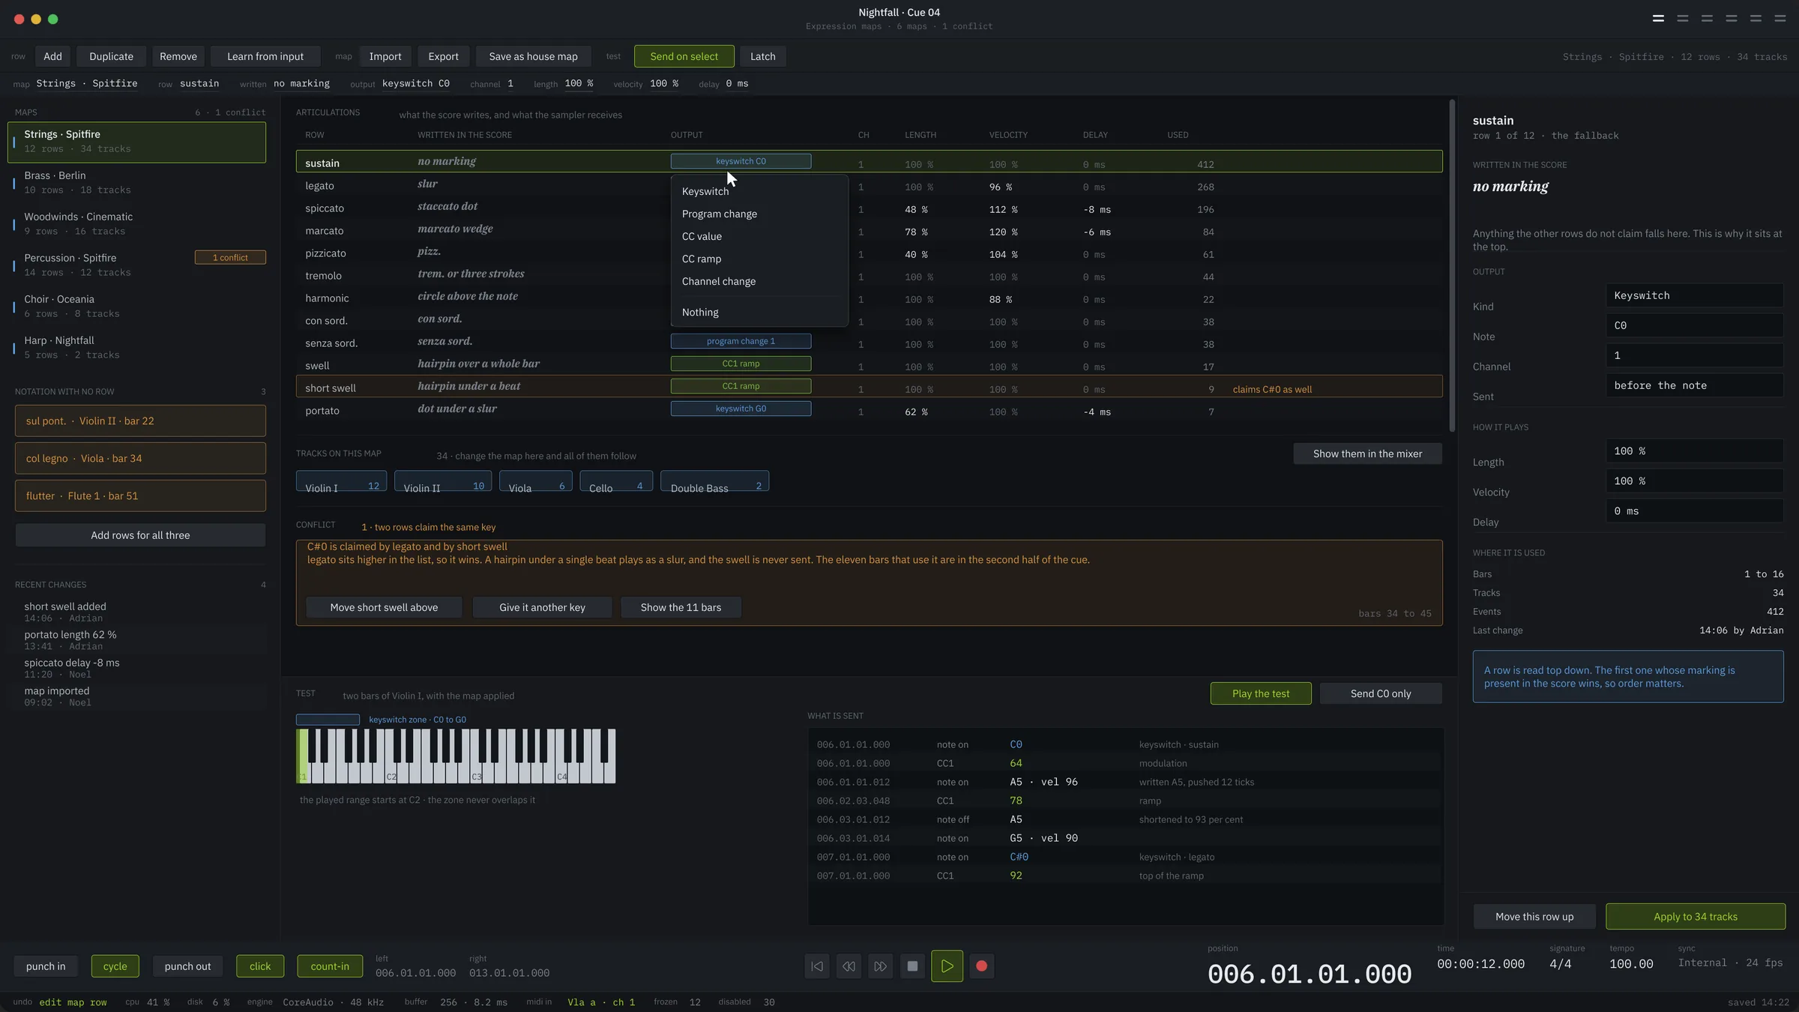Click the Violin I track chip
Screen dimensions: 1799x1012
coord(341,482)
